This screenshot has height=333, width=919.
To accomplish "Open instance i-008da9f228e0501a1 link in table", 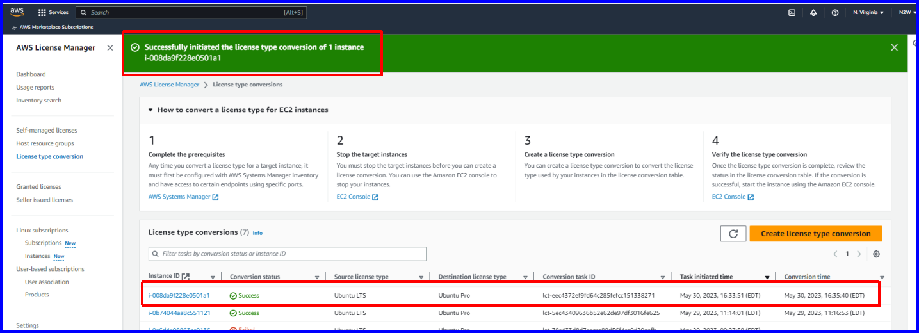I will tap(179, 296).
